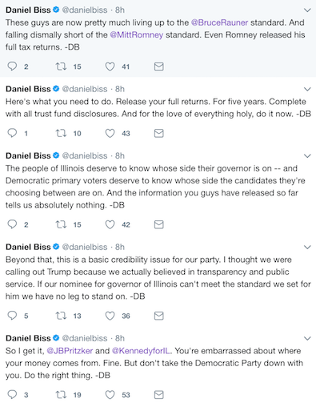This screenshot has height=403, width=316.
Task: Like the tweet with 41 likes
Action: [x=110, y=66]
